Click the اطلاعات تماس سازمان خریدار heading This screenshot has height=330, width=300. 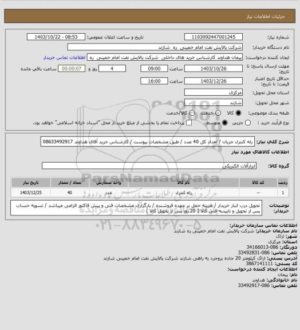pyautogui.click(x=263, y=225)
